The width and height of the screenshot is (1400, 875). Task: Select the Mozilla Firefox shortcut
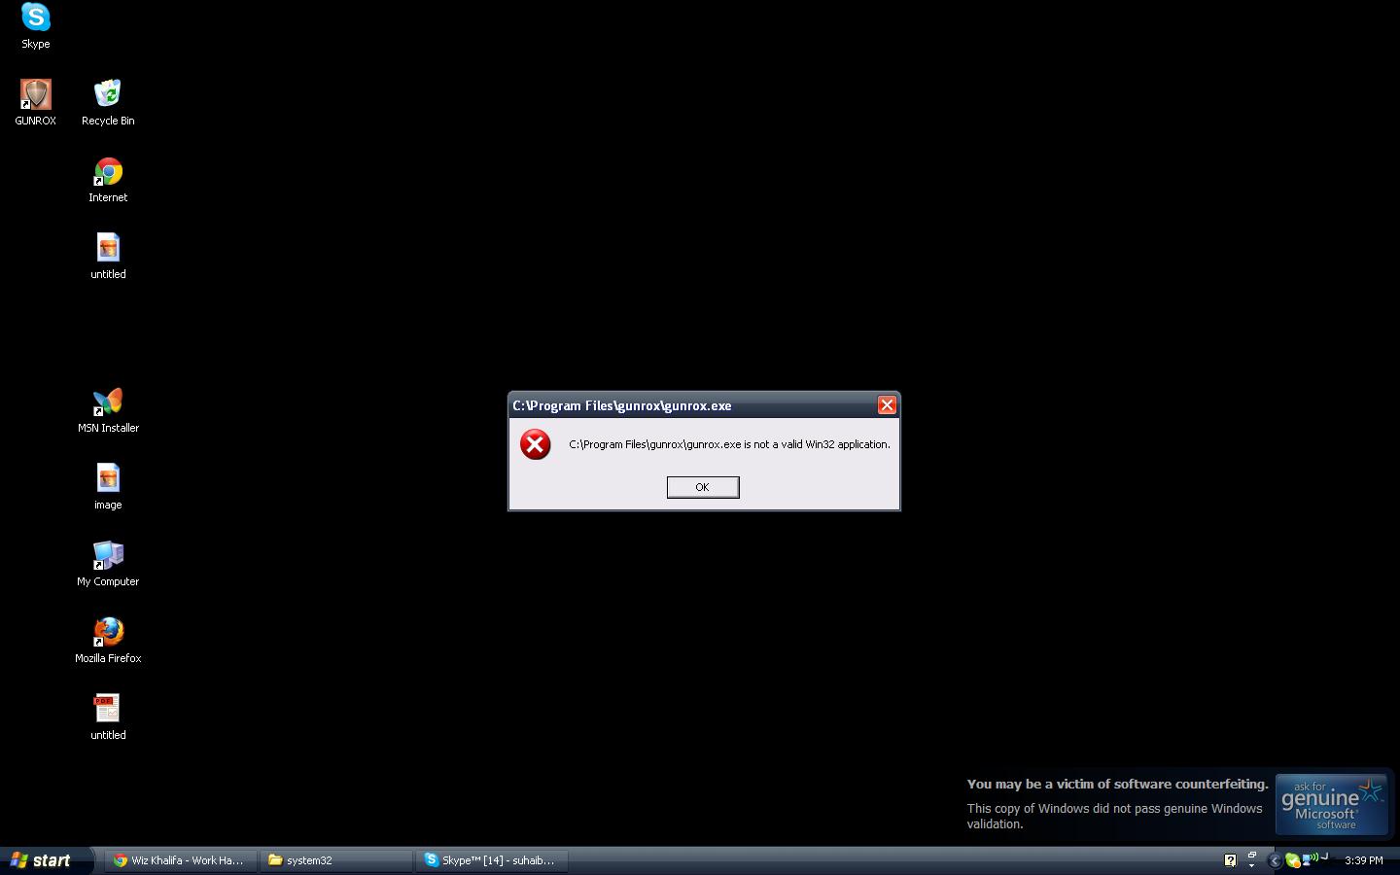click(x=108, y=633)
